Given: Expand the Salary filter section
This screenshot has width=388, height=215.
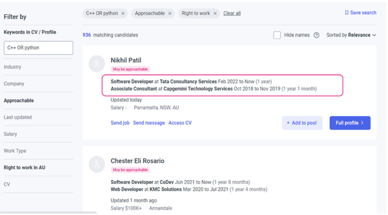Looking at the screenshot, I should point(11,134).
